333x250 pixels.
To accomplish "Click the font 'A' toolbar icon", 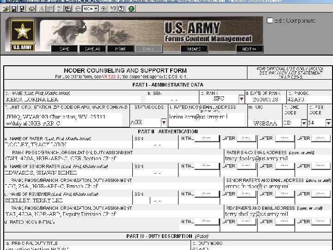I will (x=42, y=9).
